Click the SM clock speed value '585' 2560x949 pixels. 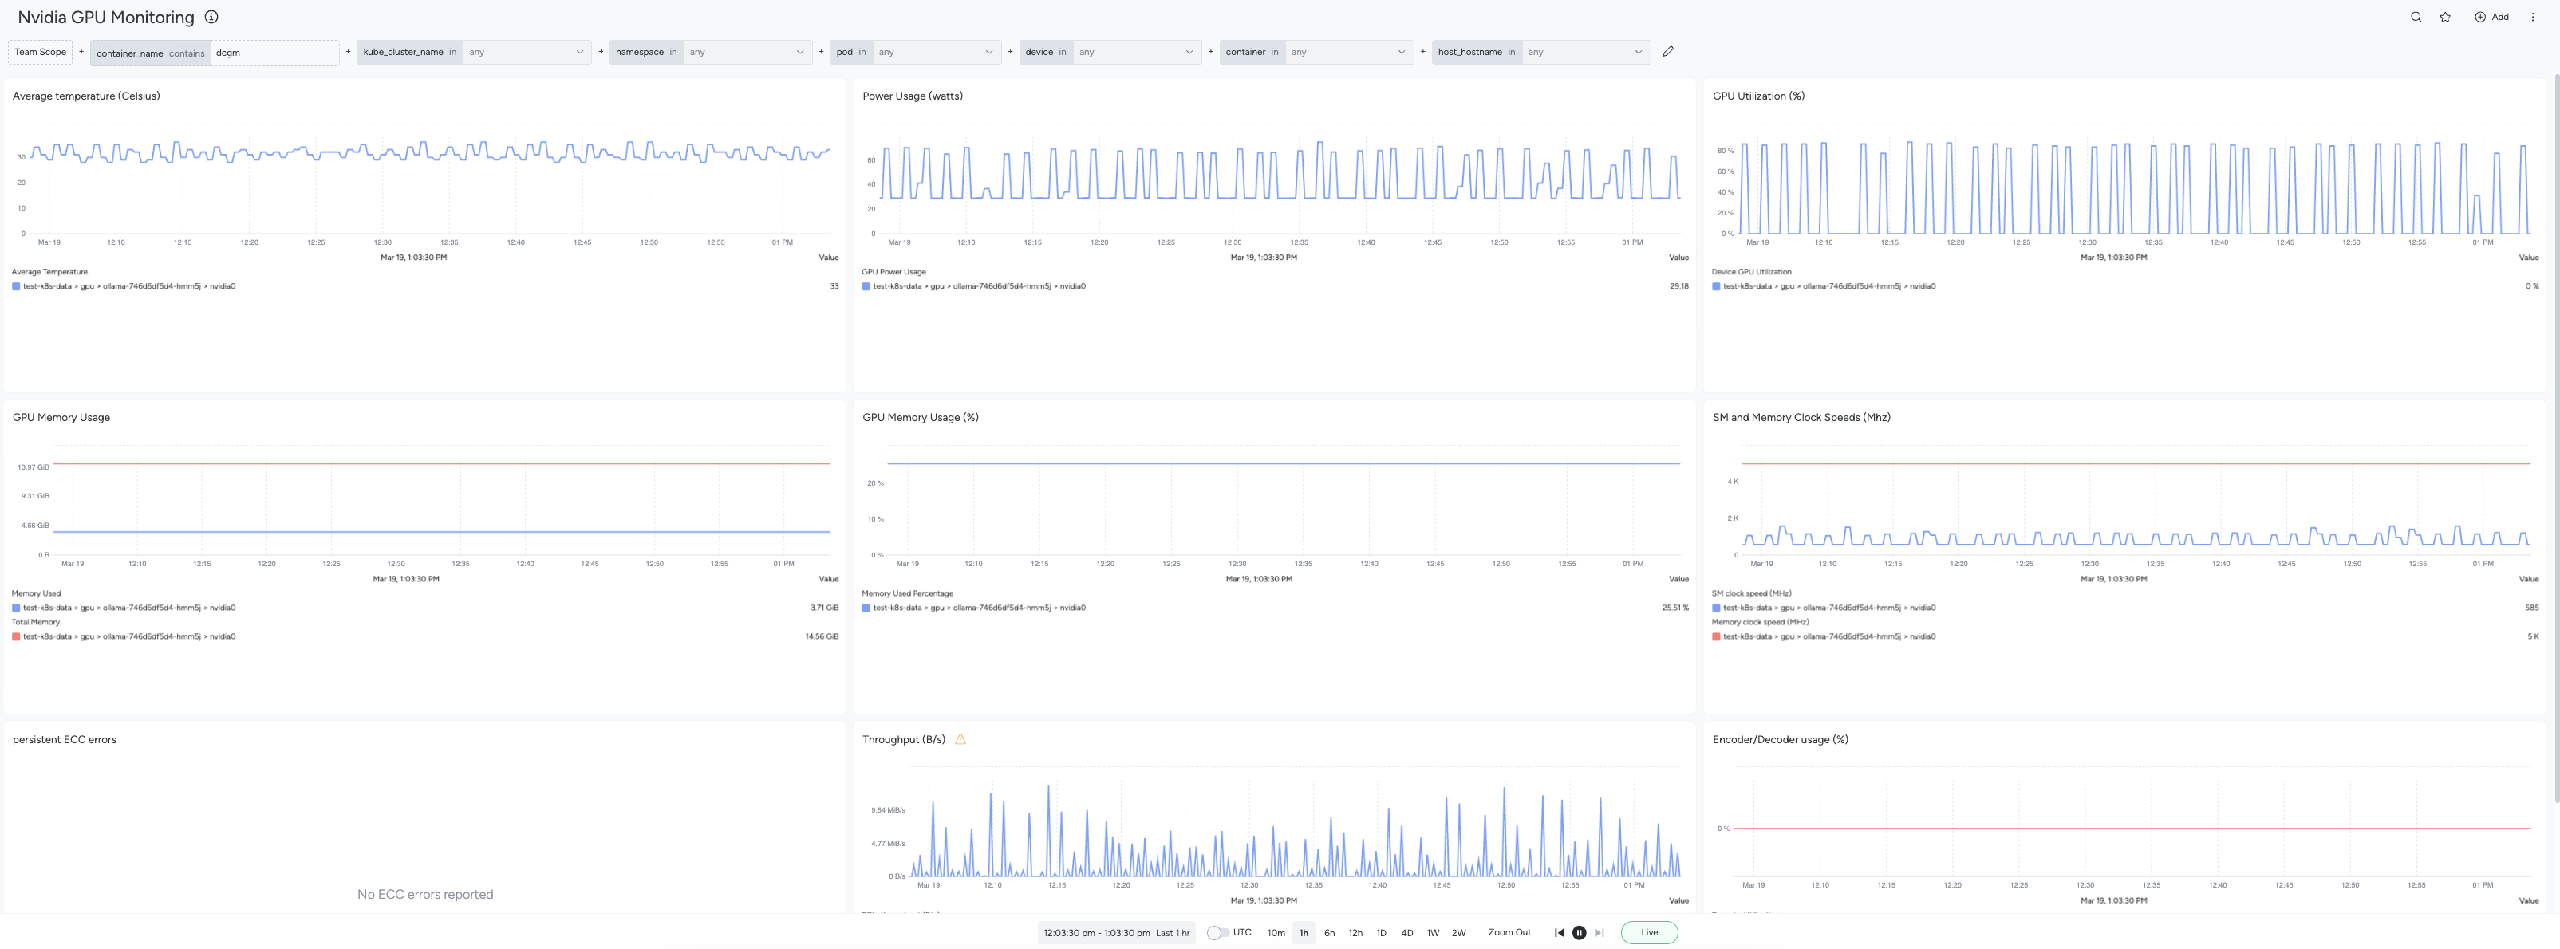tap(2531, 607)
